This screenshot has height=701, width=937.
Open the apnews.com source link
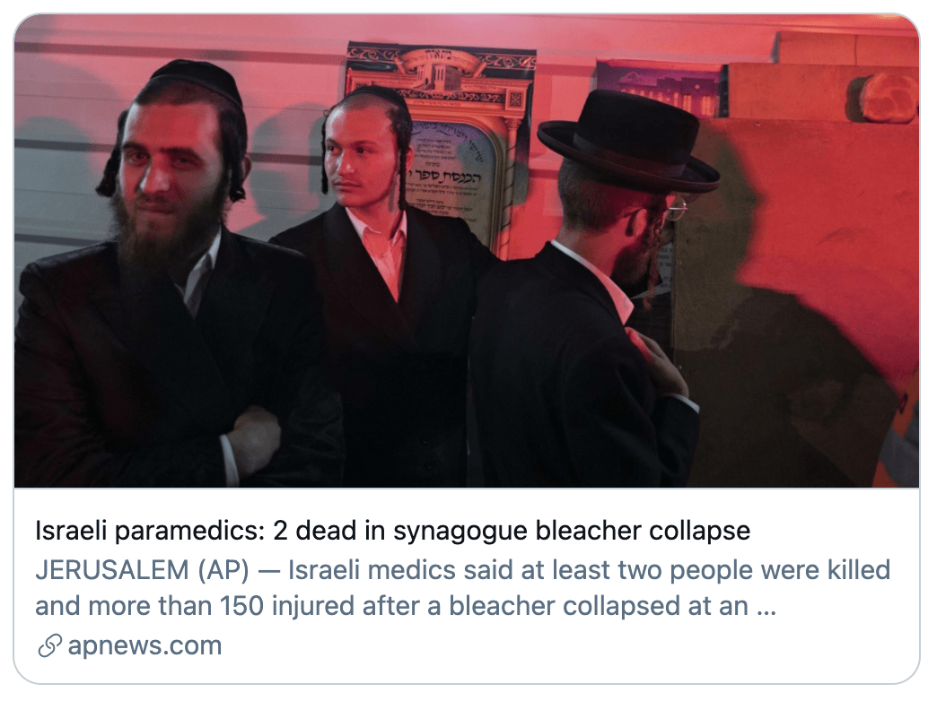click(x=144, y=645)
